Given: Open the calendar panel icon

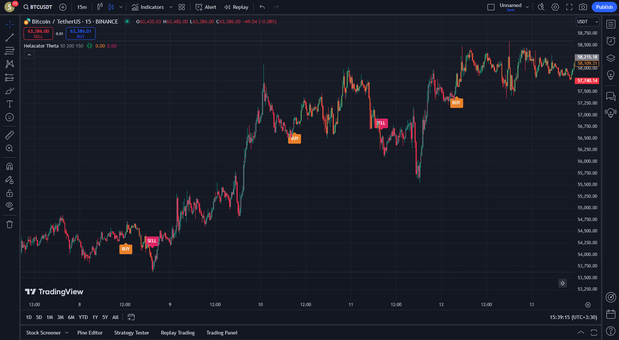Looking at the screenshot, I should [611, 314].
